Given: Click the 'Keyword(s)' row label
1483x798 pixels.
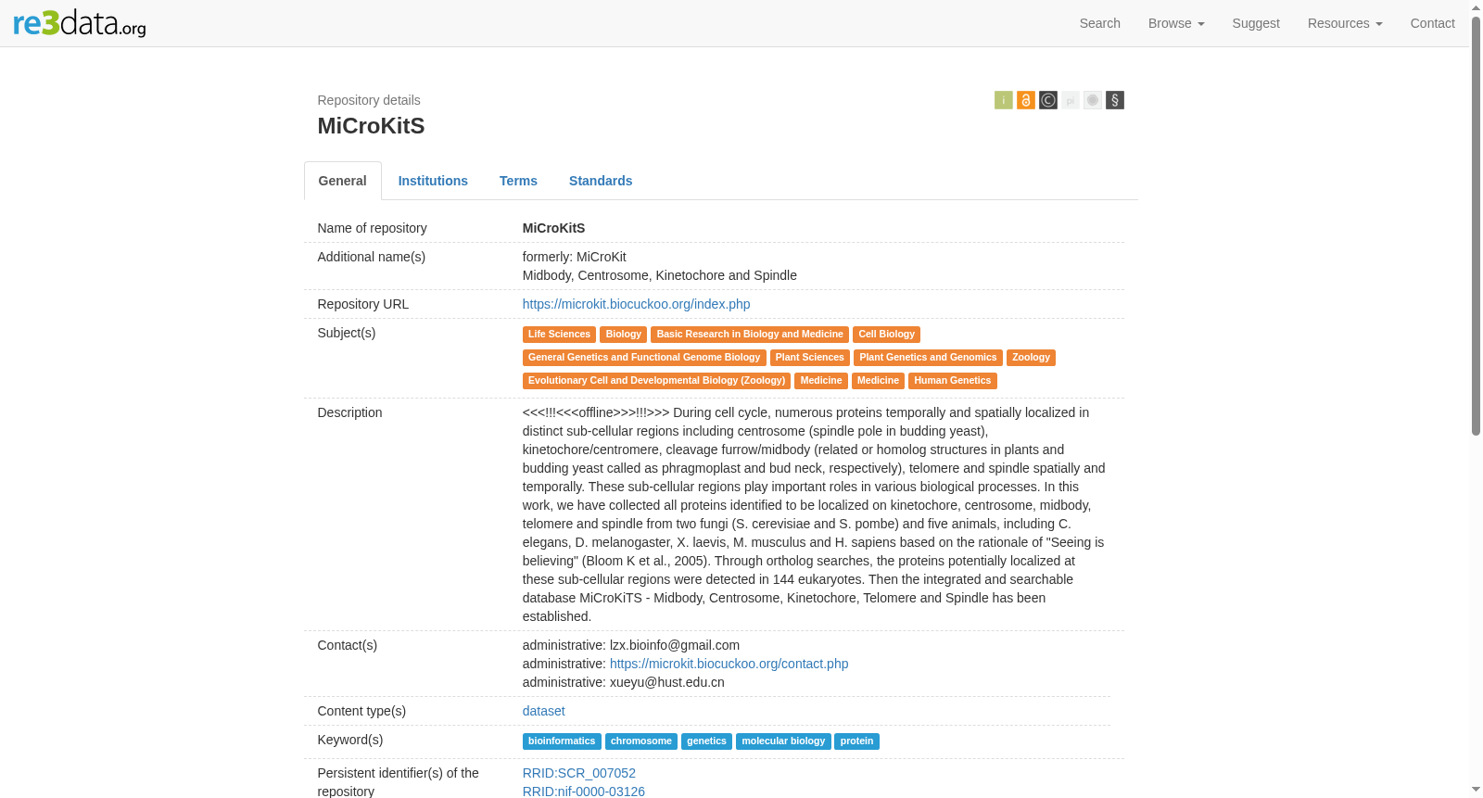Looking at the screenshot, I should tap(350, 740).
